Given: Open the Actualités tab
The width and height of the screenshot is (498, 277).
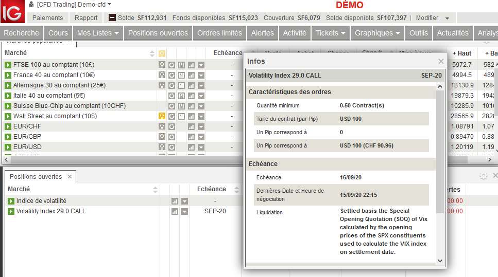Looking at the screenshot, I should tap(453, 33).
